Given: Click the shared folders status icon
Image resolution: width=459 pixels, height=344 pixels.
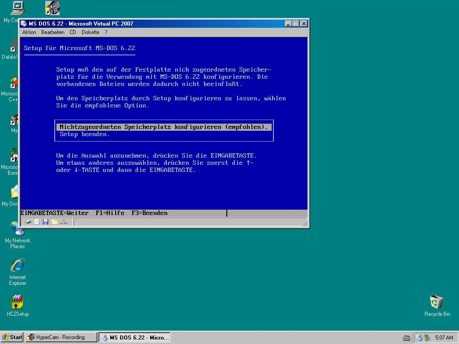Looking at the screenshot, I should pyautogui.click(x=54, y=222).
